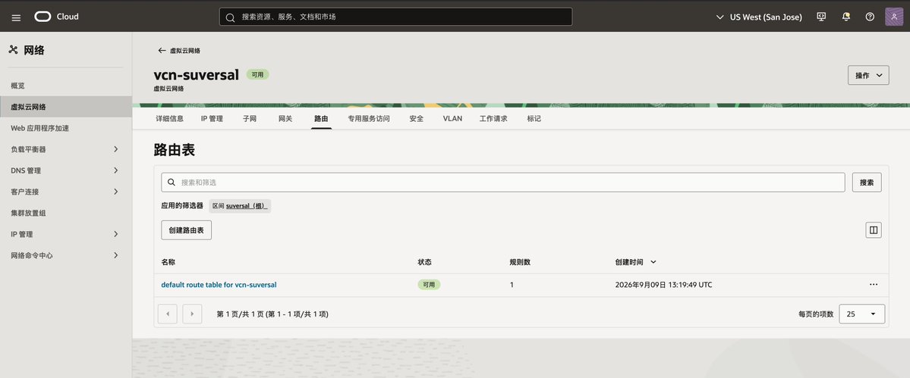Sort by 创建时间 column arrow
910x378 pixels.
(653, 262)
